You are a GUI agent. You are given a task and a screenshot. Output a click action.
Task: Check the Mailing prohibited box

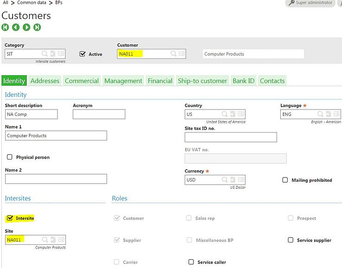[x=285, y=180]
